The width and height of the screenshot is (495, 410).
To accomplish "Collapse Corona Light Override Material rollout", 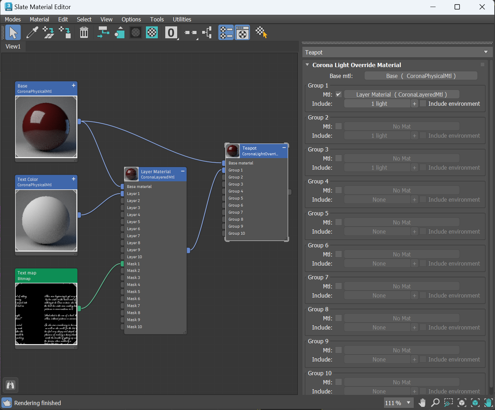I will pyautogui.click(x=307, y=65).
